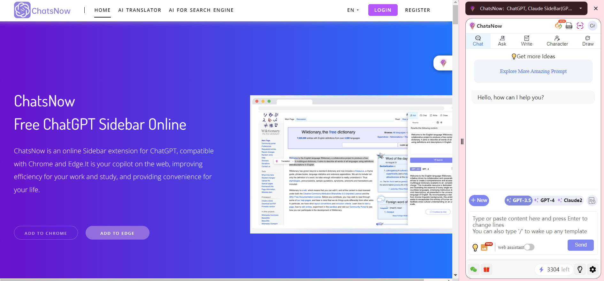The height and width of the screenshot is (281, 604).
Task: Click the floating lightbulb sidebar launcher
Action: pos(443,63)
